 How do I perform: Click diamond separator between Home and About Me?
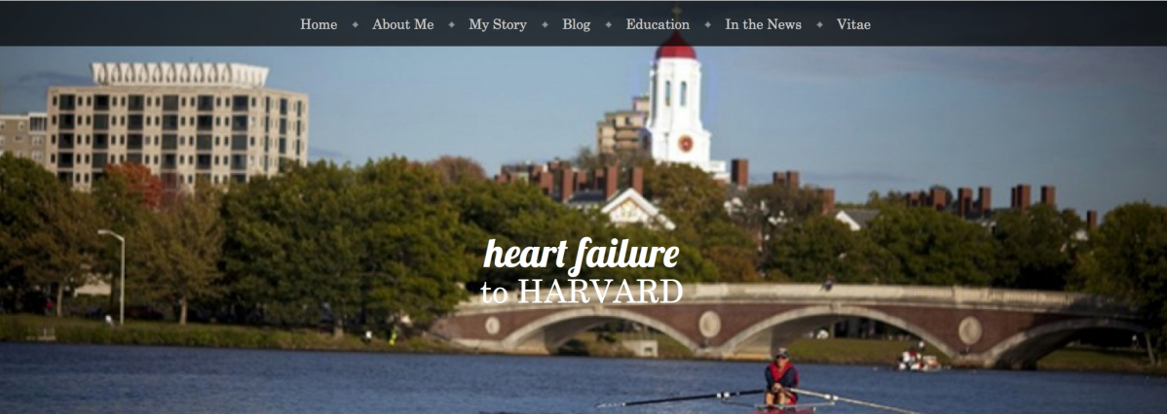click(355, 24)
